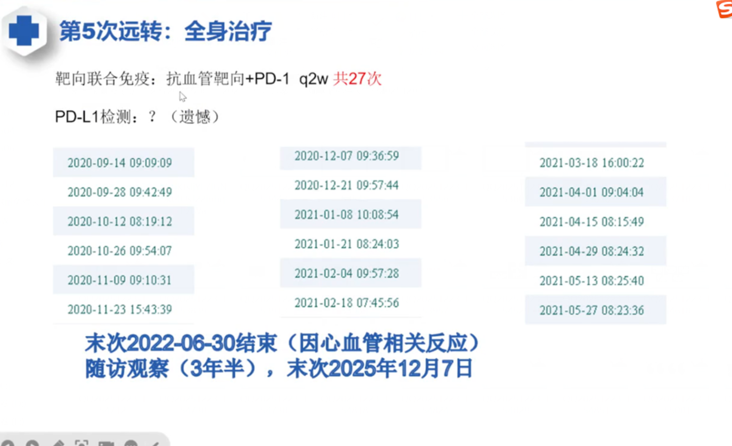Click the red text 共27次
Viewport: 732px width, 446px height.
click(357, 79)
